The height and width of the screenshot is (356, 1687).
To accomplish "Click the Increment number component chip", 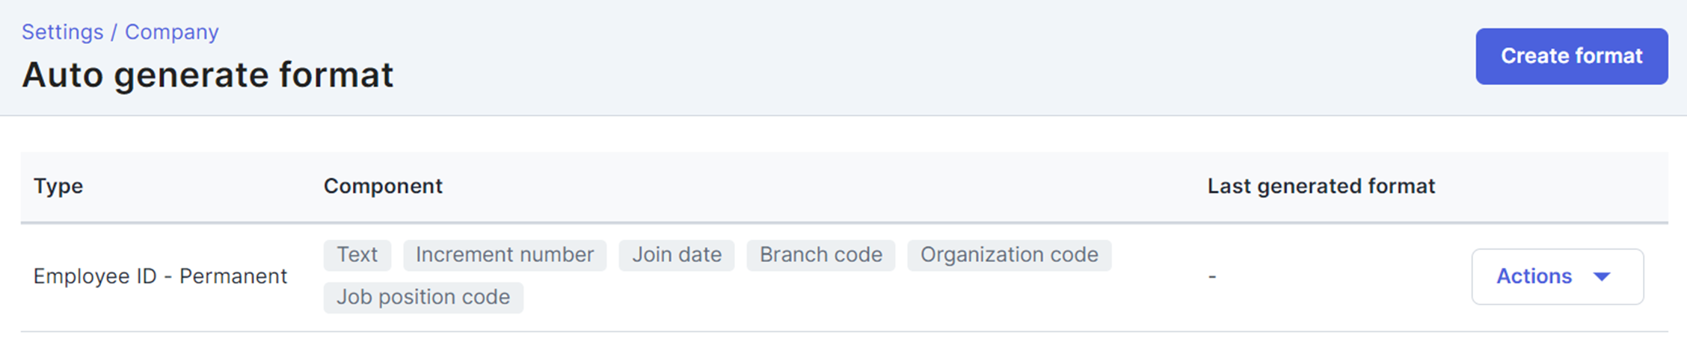I will (505, 254).
